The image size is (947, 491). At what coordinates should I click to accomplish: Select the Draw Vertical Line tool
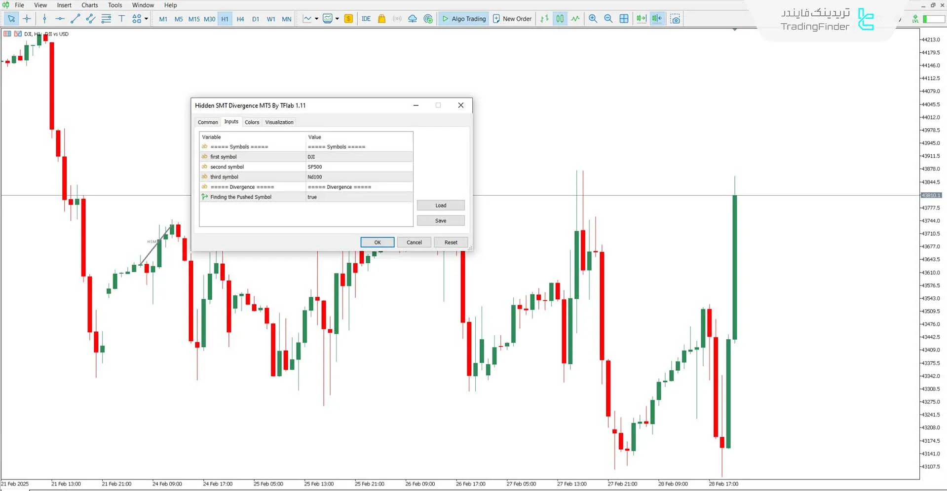(44, 19)
